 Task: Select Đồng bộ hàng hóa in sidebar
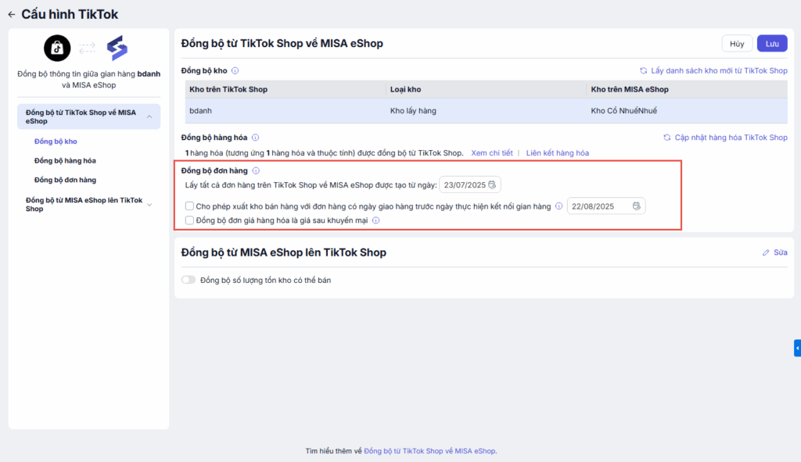65,161
